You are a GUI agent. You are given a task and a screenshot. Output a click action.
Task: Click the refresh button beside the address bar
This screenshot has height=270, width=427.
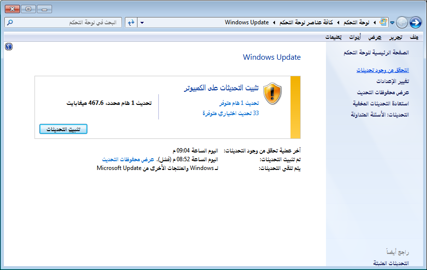click(131, 22)
